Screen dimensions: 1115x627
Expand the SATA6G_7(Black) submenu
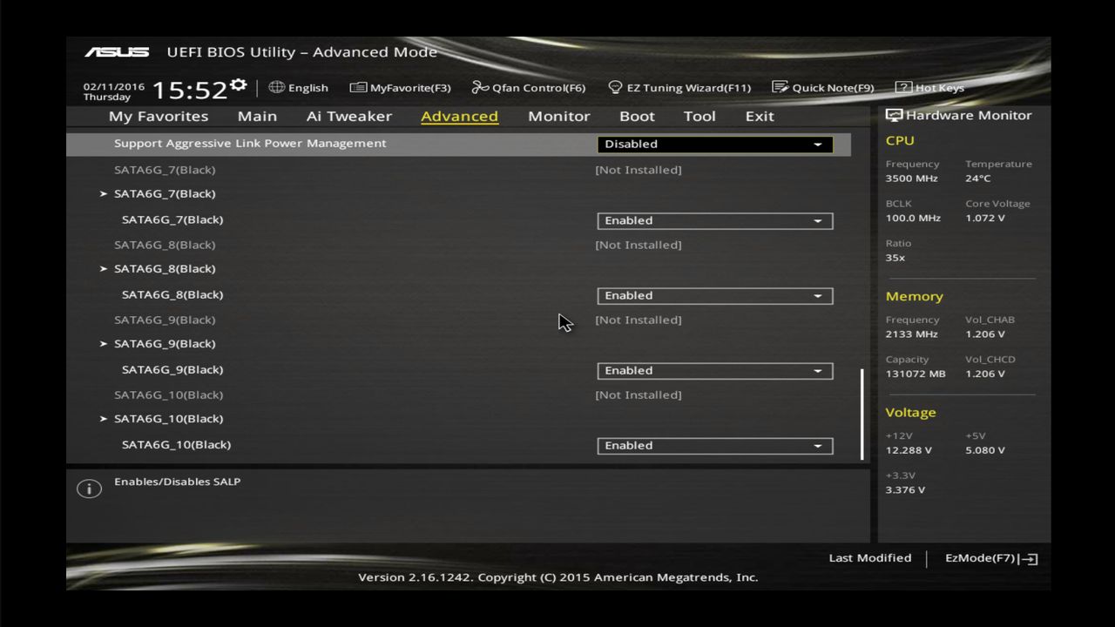[158, 194]
